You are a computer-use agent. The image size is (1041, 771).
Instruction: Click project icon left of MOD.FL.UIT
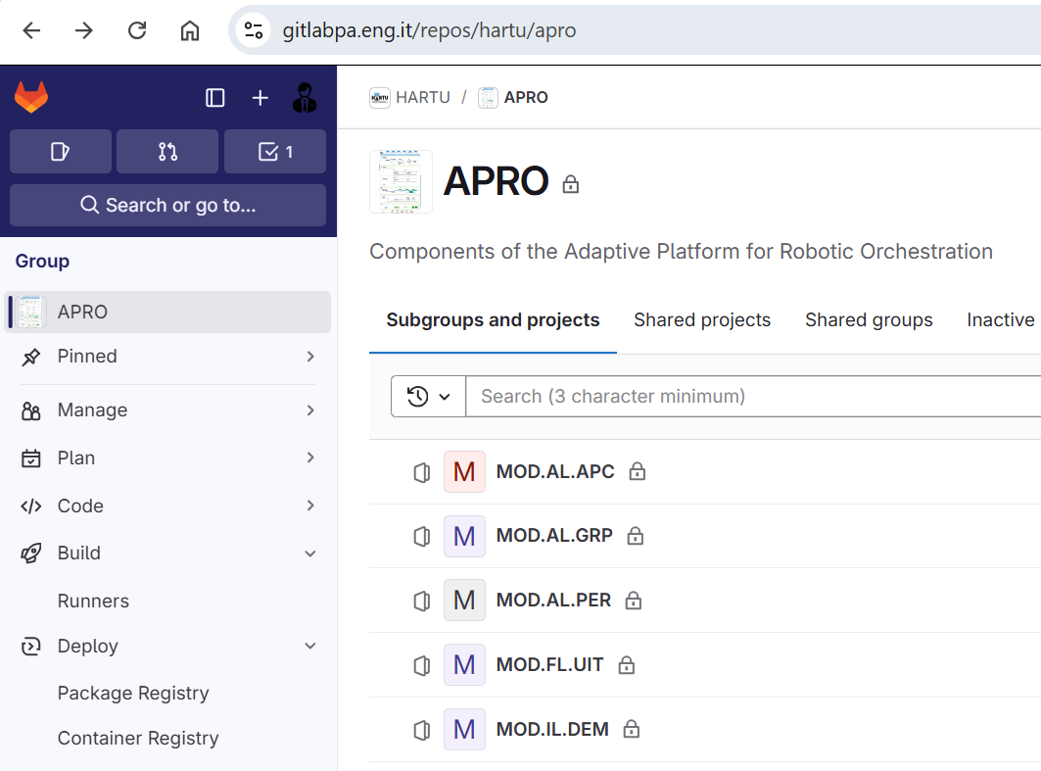click(x=421, y=665)
